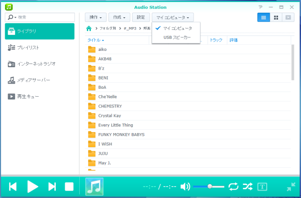Skip to previous track
The image size is (301, 198).
[13, 187]
